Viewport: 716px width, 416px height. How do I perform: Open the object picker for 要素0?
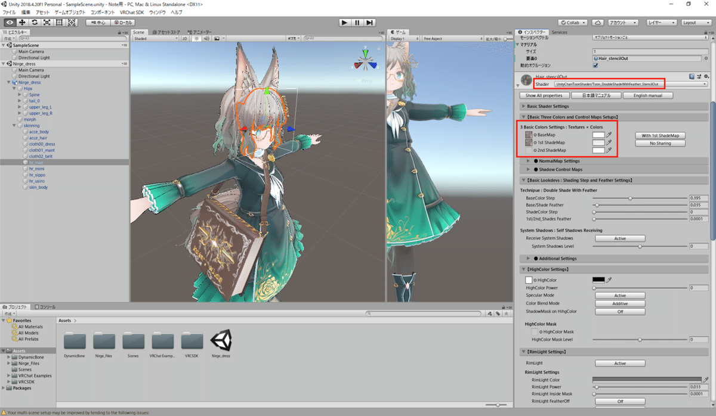click(705, 58)
